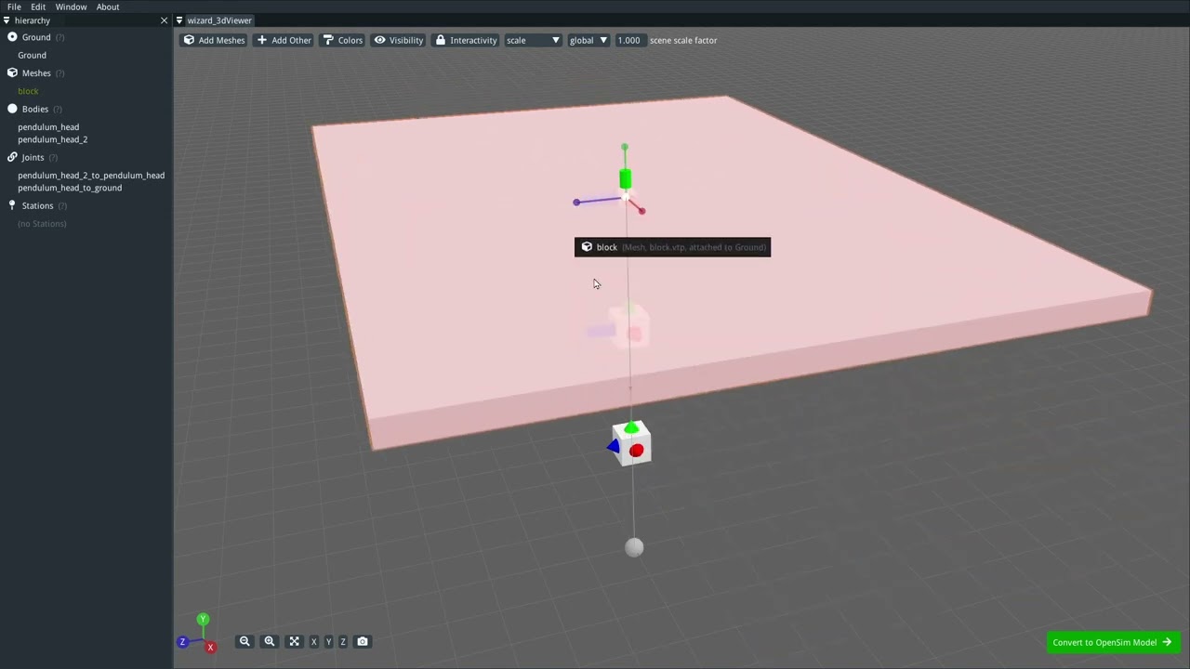Open the Window menu
The width and height of the screenshot is (1190, 669).
coord(71,7)
